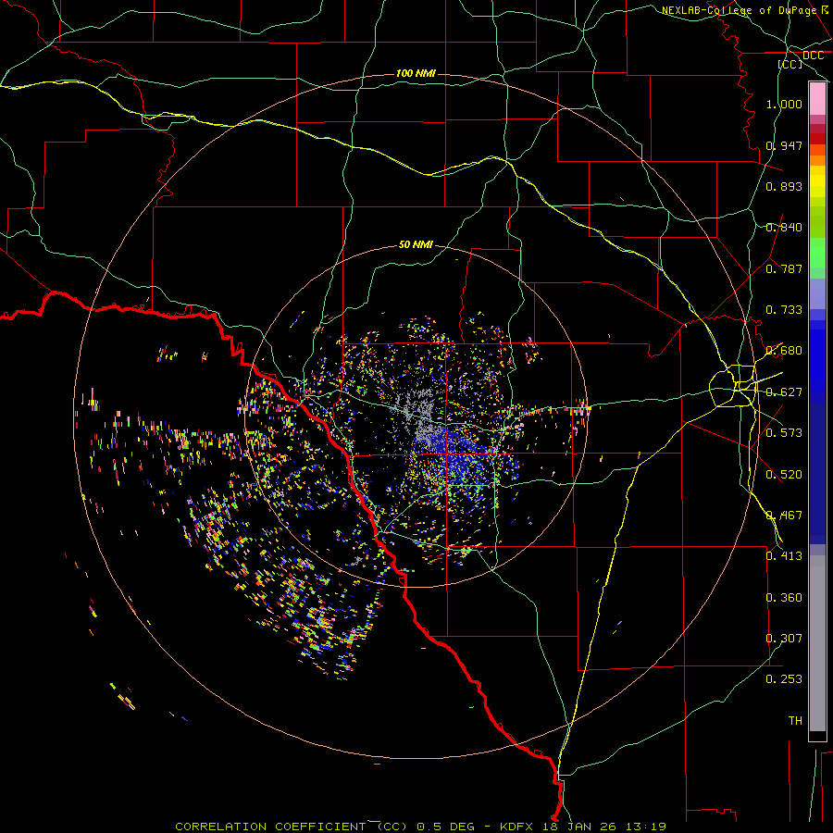Click the 0.573 scale value

[784, 433]
